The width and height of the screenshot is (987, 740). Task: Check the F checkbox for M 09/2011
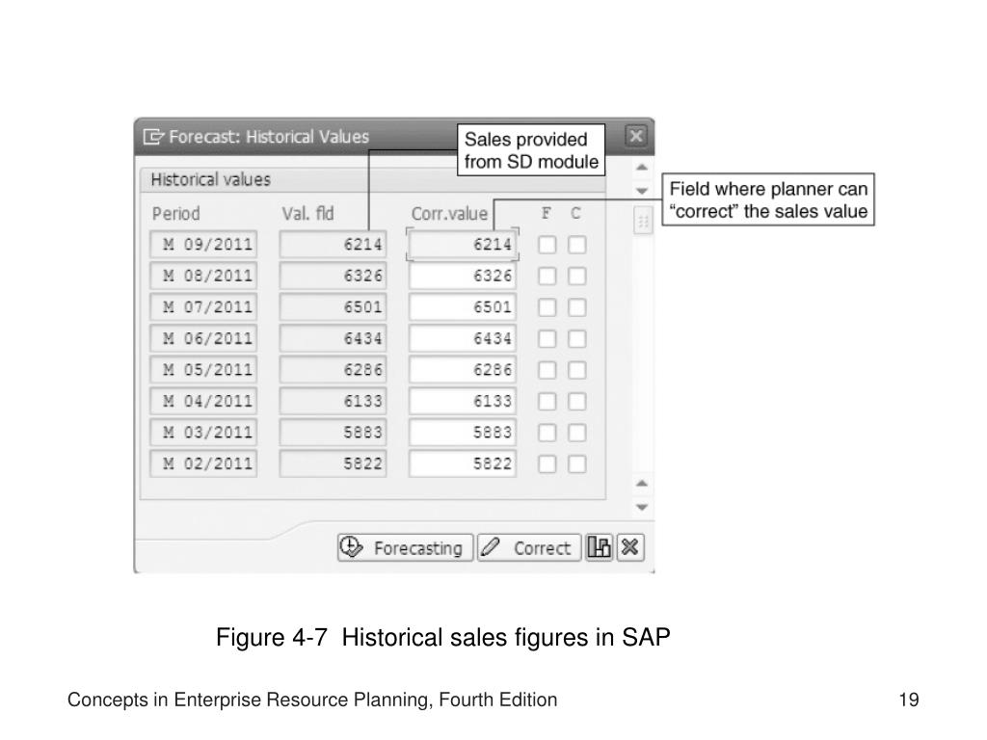547,244
